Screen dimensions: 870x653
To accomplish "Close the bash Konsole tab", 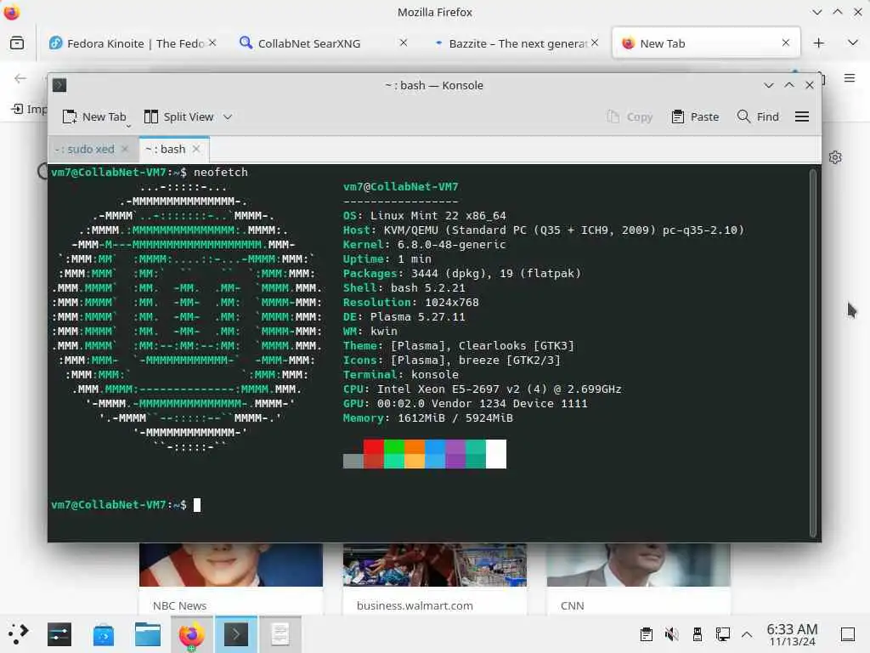I will click(196, 149).
